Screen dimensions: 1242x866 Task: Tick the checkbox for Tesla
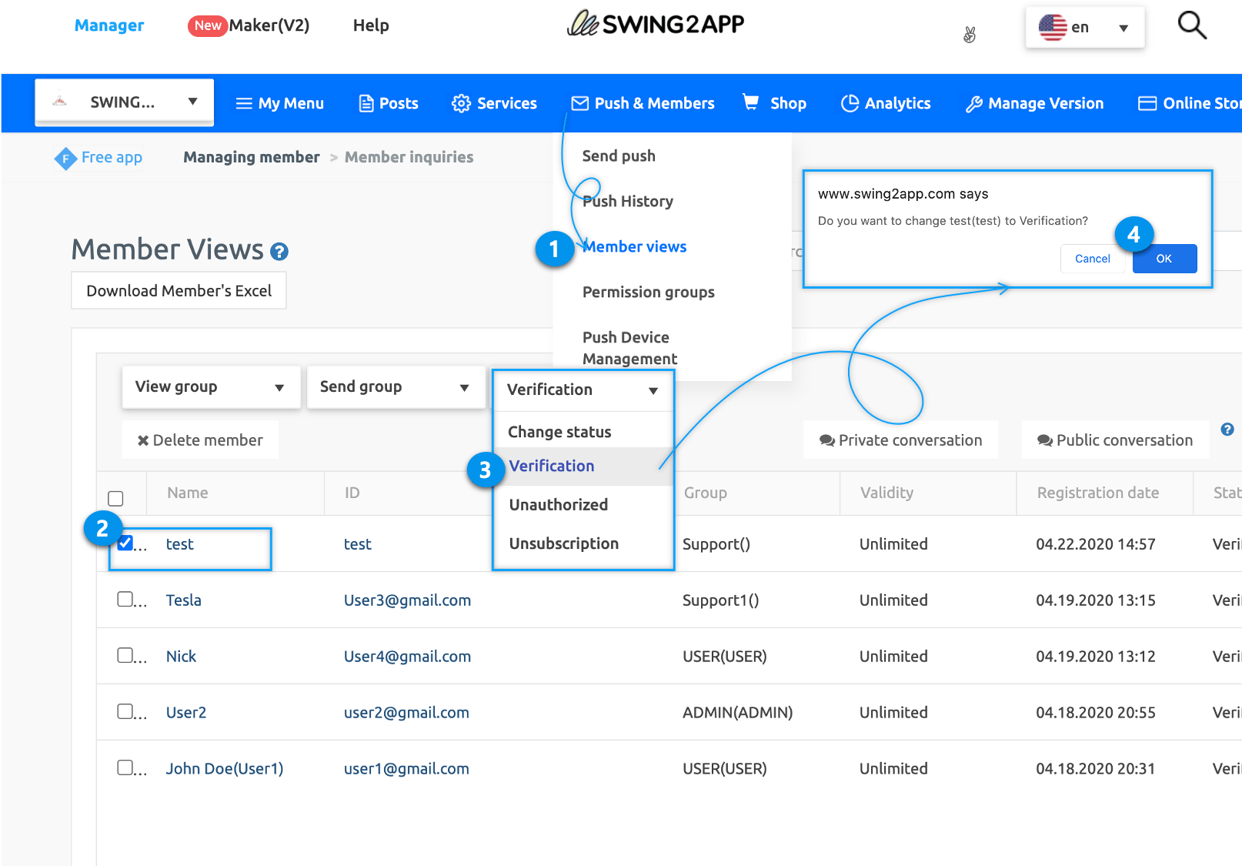(125, 599)
